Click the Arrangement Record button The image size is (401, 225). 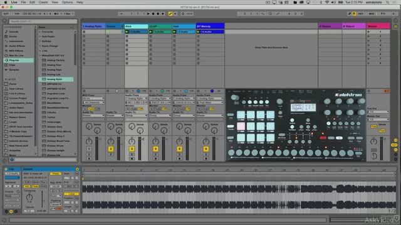click(x=158, y=14)
